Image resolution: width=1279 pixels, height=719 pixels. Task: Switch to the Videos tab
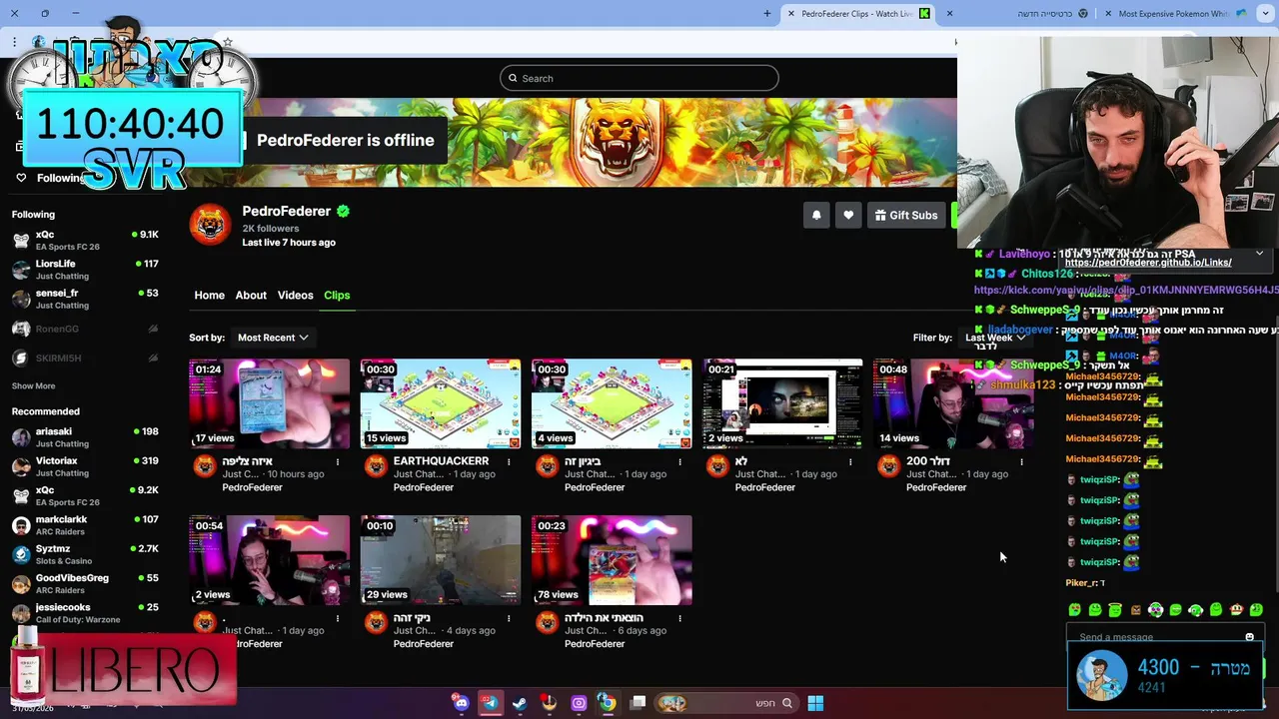coord(295,295)
